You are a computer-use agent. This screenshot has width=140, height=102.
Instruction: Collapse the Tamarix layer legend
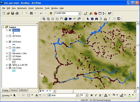7,30
